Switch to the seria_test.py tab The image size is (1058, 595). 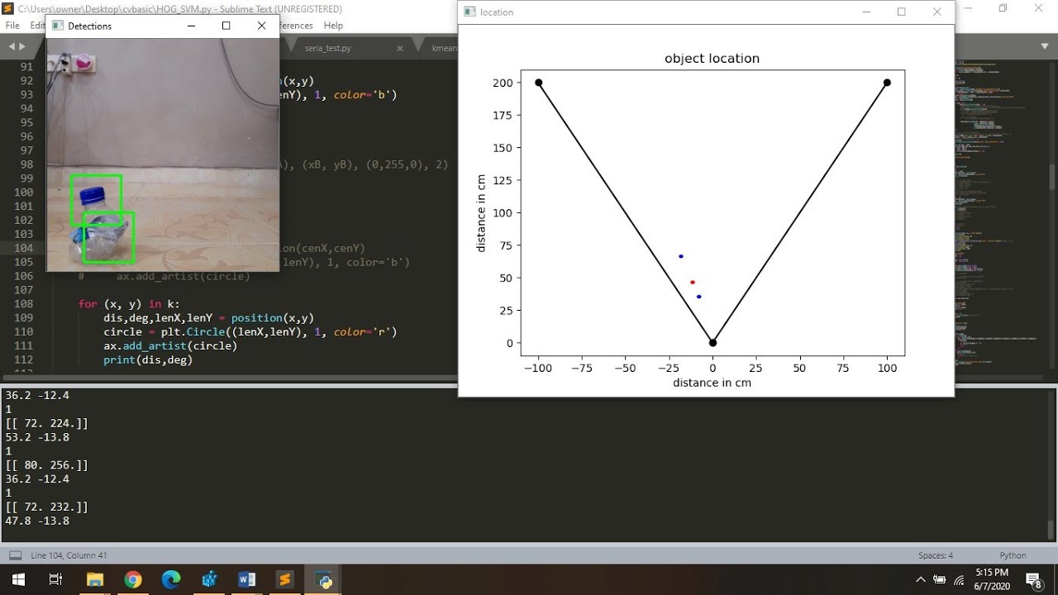pyautogui.click(x=328, y=48)
